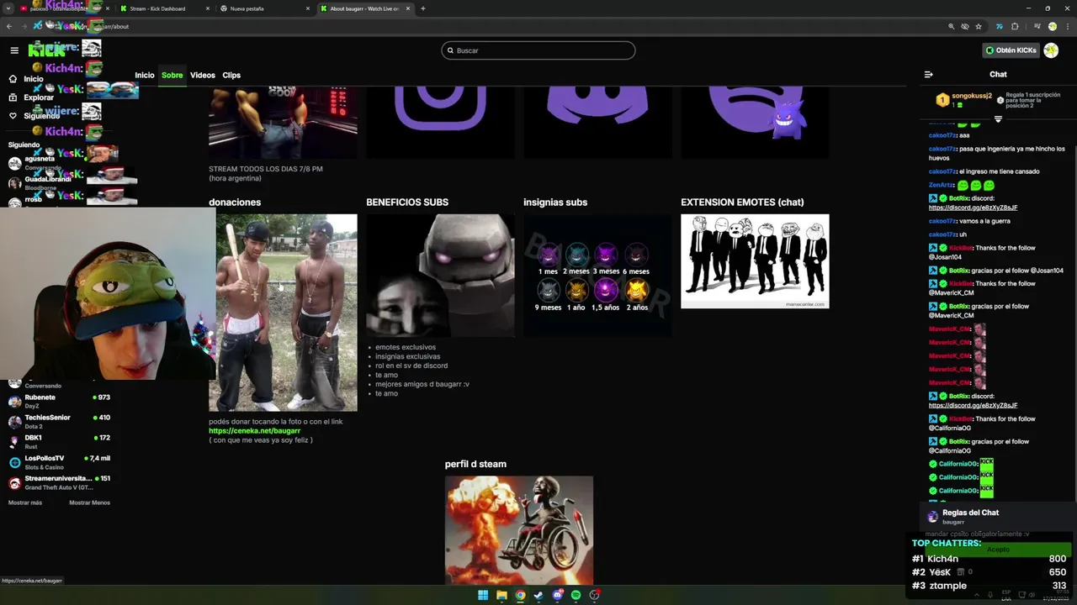The image size is (1077, 605).
Task: Click ZenArtz username in chat
Action: pyautogui.click(x=941, y=185)
